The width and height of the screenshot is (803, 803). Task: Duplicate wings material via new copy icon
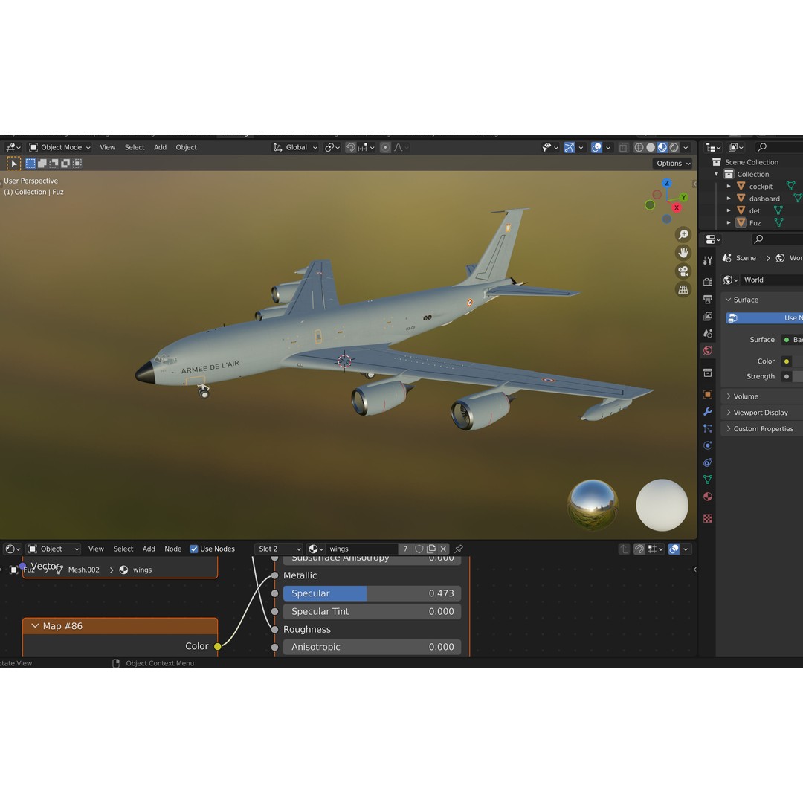click(x=431, y=549)
